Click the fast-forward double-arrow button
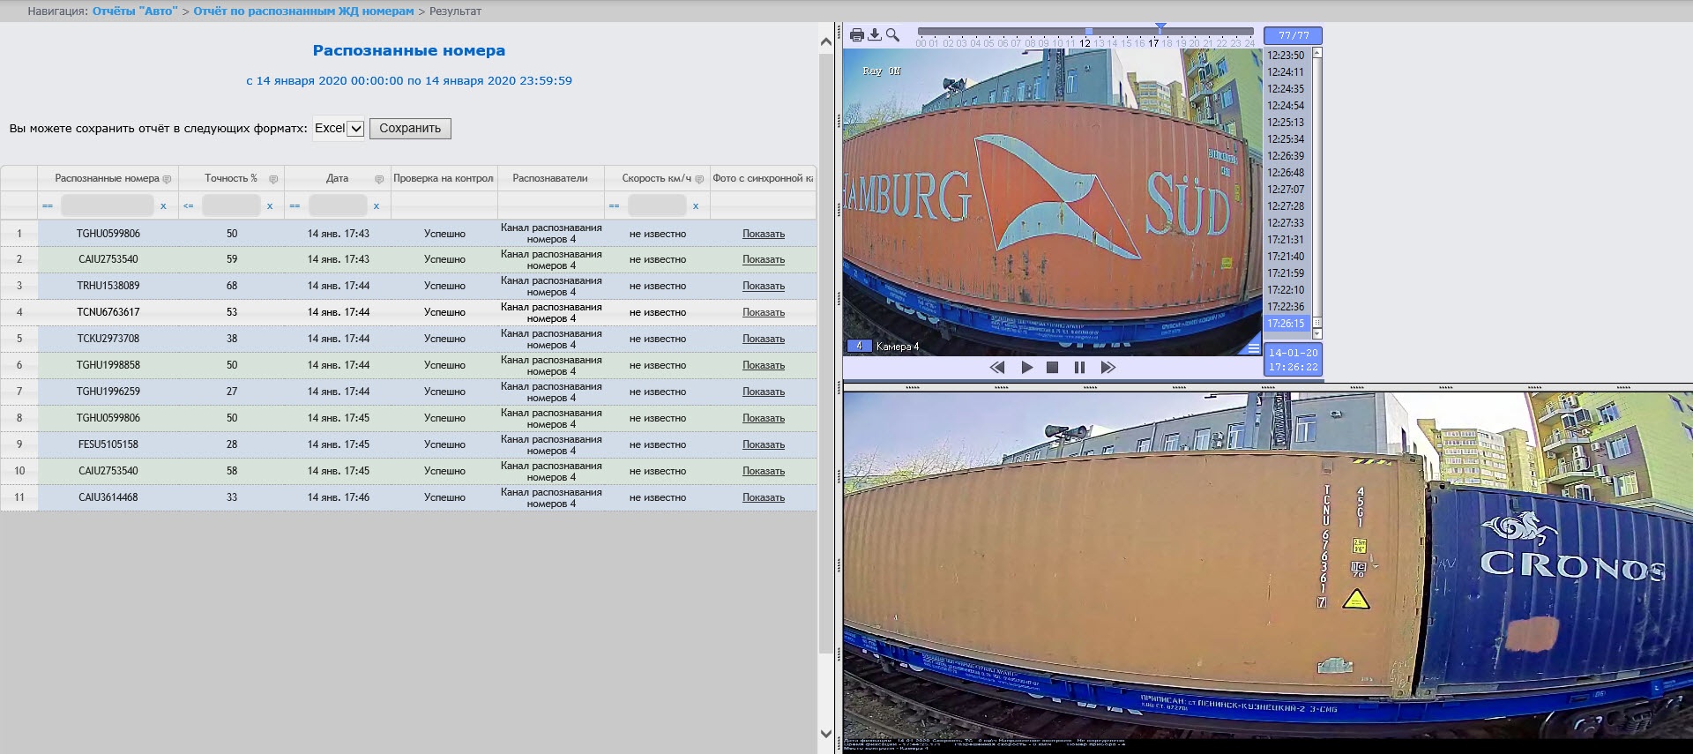Image resolution: width=1693 pixels, height=754 pixels. pyautogui.click(x=1108, y=368)
